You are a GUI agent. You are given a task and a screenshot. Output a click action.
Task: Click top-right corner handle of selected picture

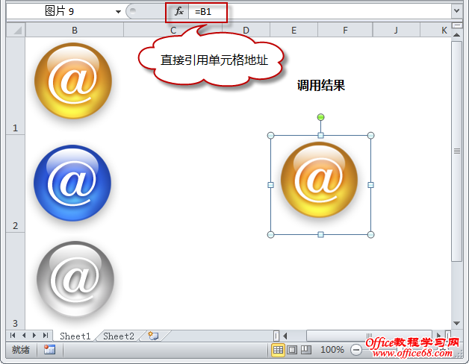[370, 135]
